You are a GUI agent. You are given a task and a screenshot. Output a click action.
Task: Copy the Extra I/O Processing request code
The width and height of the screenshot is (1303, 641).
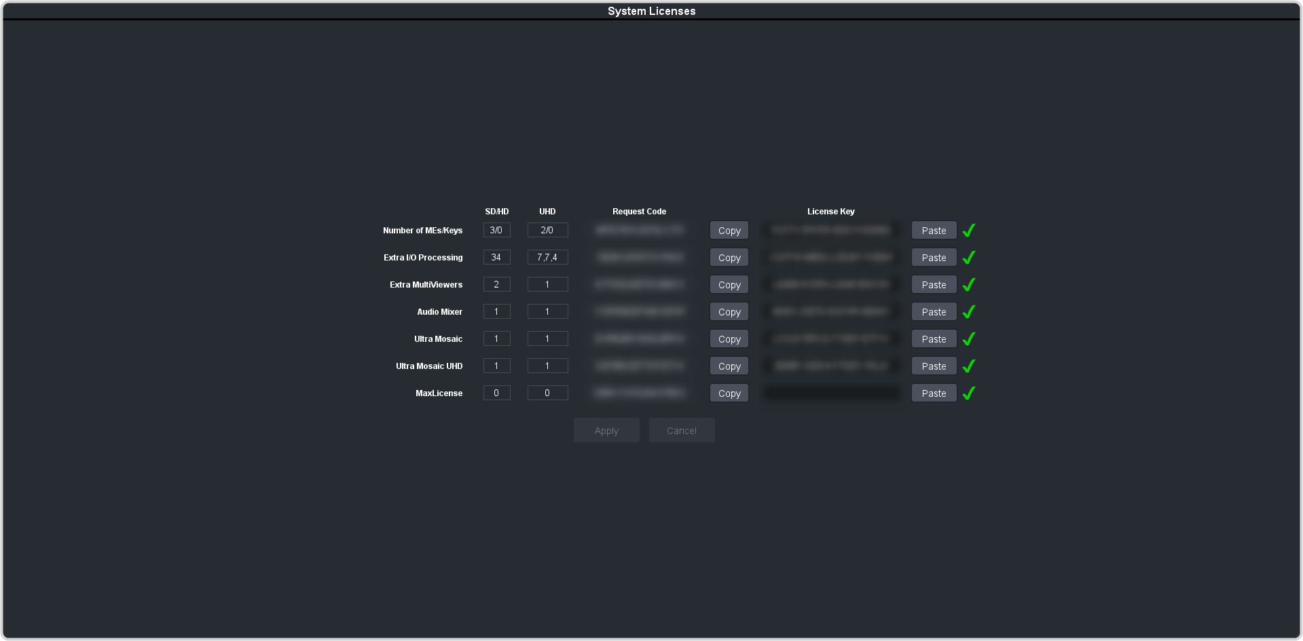(x=729, y=258)
